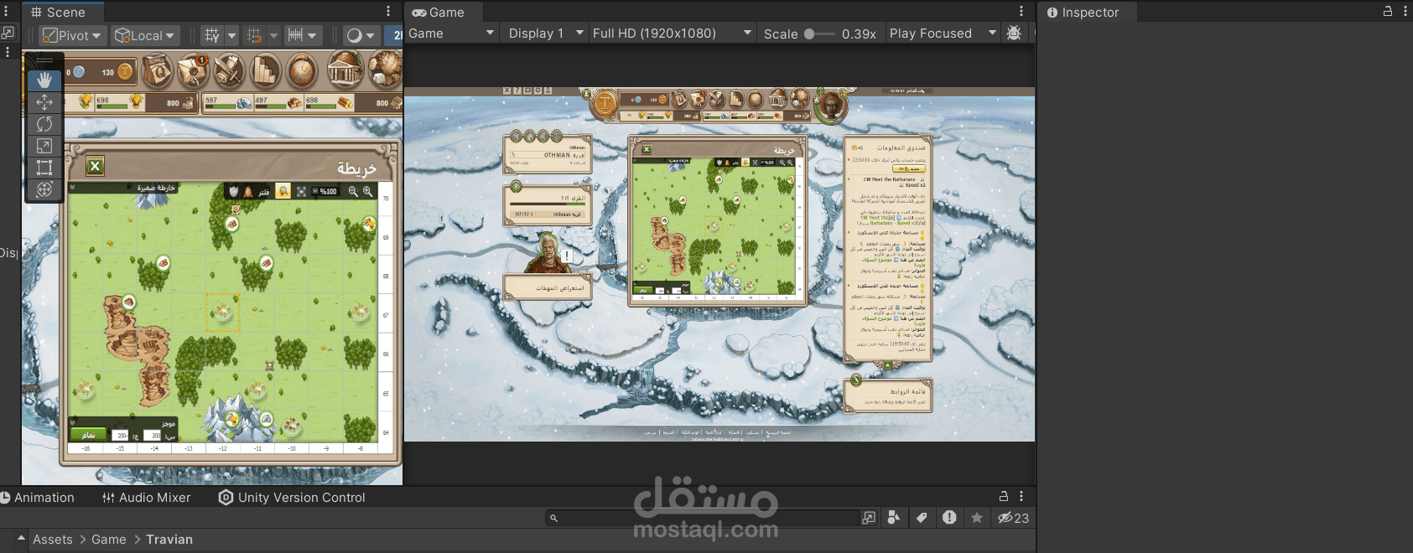Open the quest book icon in Scene

click(158, 72)
